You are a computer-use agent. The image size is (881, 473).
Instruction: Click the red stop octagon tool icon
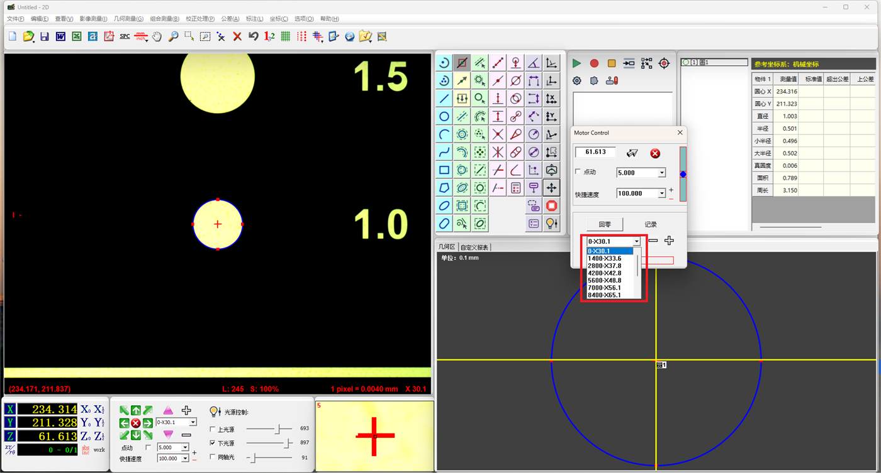[x=552, y=206]
